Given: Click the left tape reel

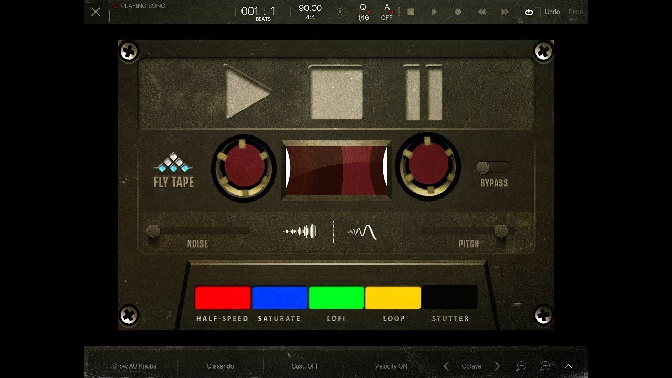Looking at the screenshot, I should [244, 168].
